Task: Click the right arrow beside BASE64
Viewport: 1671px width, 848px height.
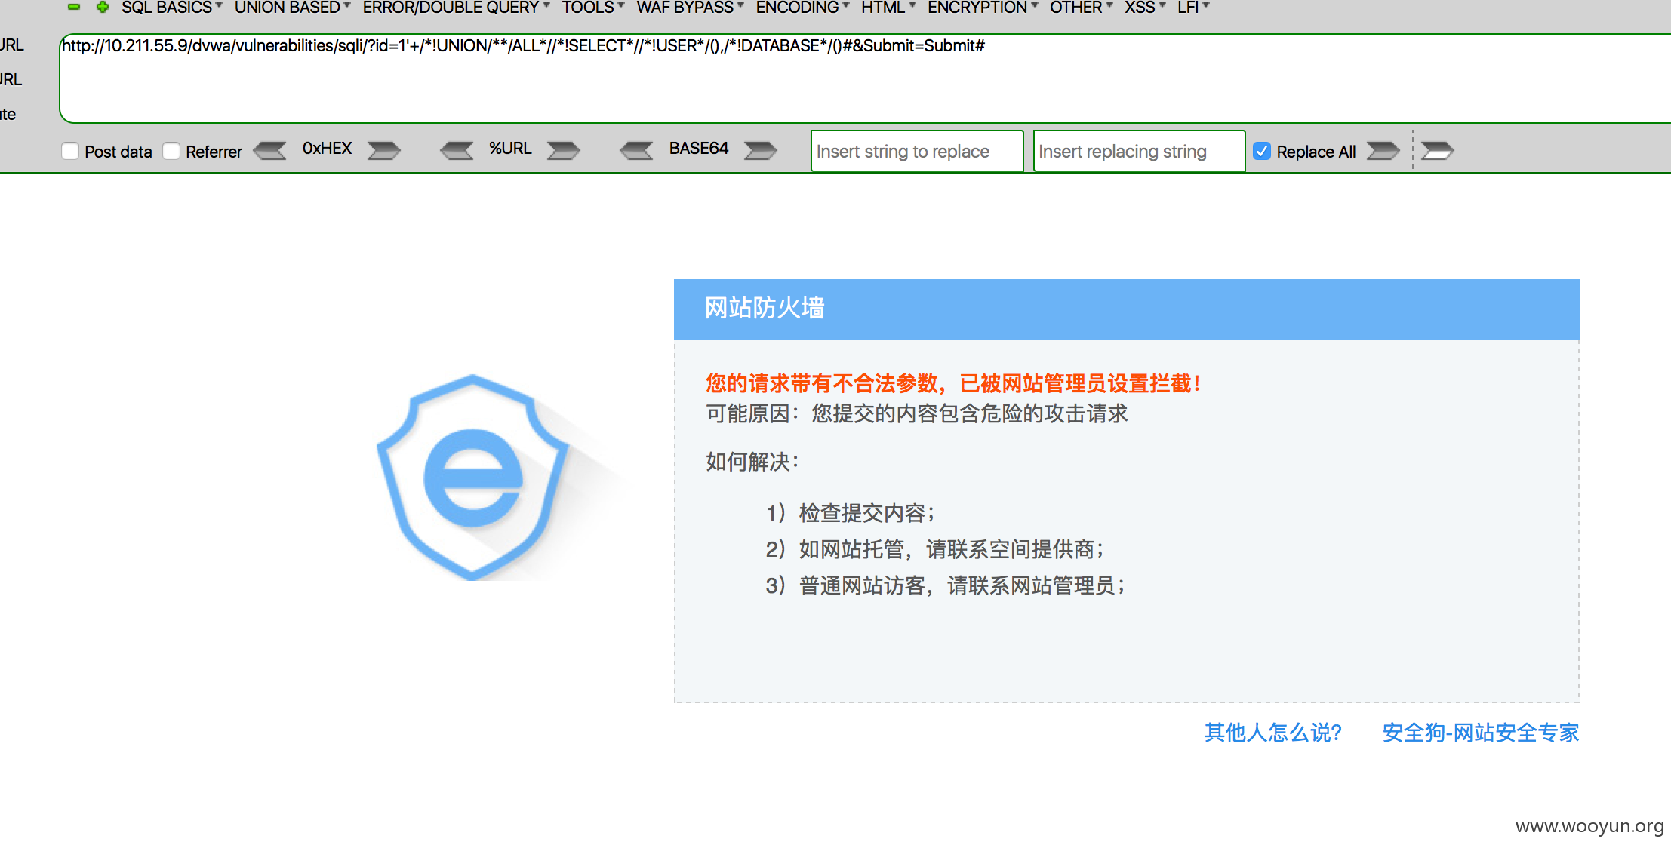Action: [760, 150]
